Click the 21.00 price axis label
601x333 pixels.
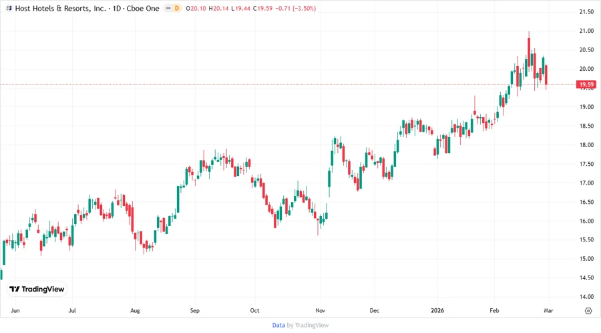[586, 31]
